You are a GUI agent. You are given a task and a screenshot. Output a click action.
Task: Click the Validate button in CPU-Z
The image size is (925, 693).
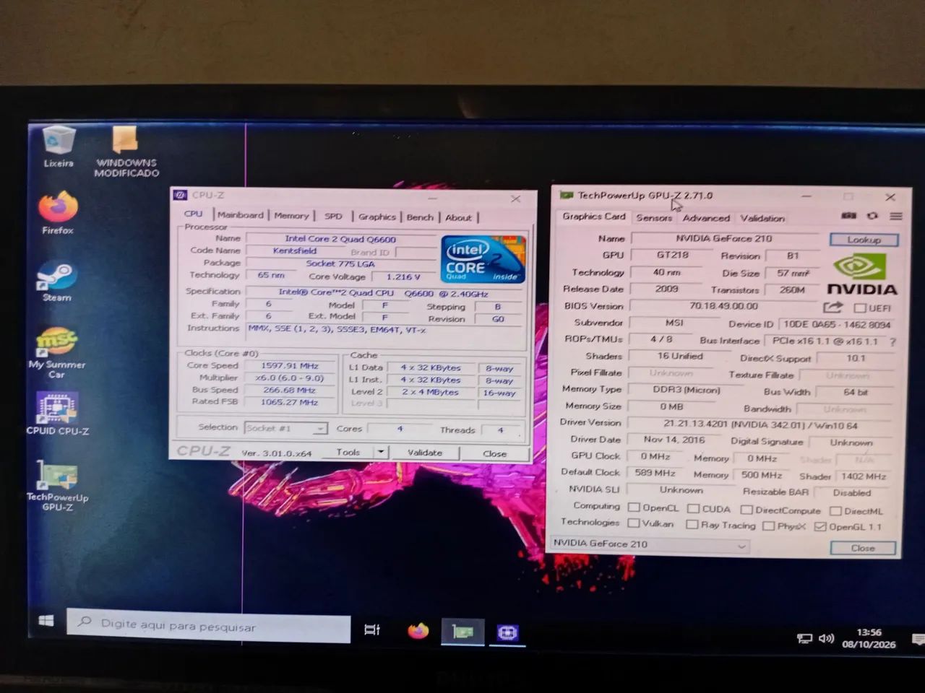(425, 453)
